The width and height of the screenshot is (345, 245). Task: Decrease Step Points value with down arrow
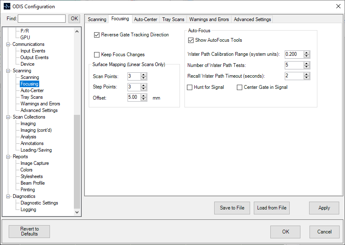(144, 89)
